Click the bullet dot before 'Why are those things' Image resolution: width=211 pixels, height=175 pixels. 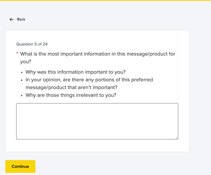(x=22, y=95)
